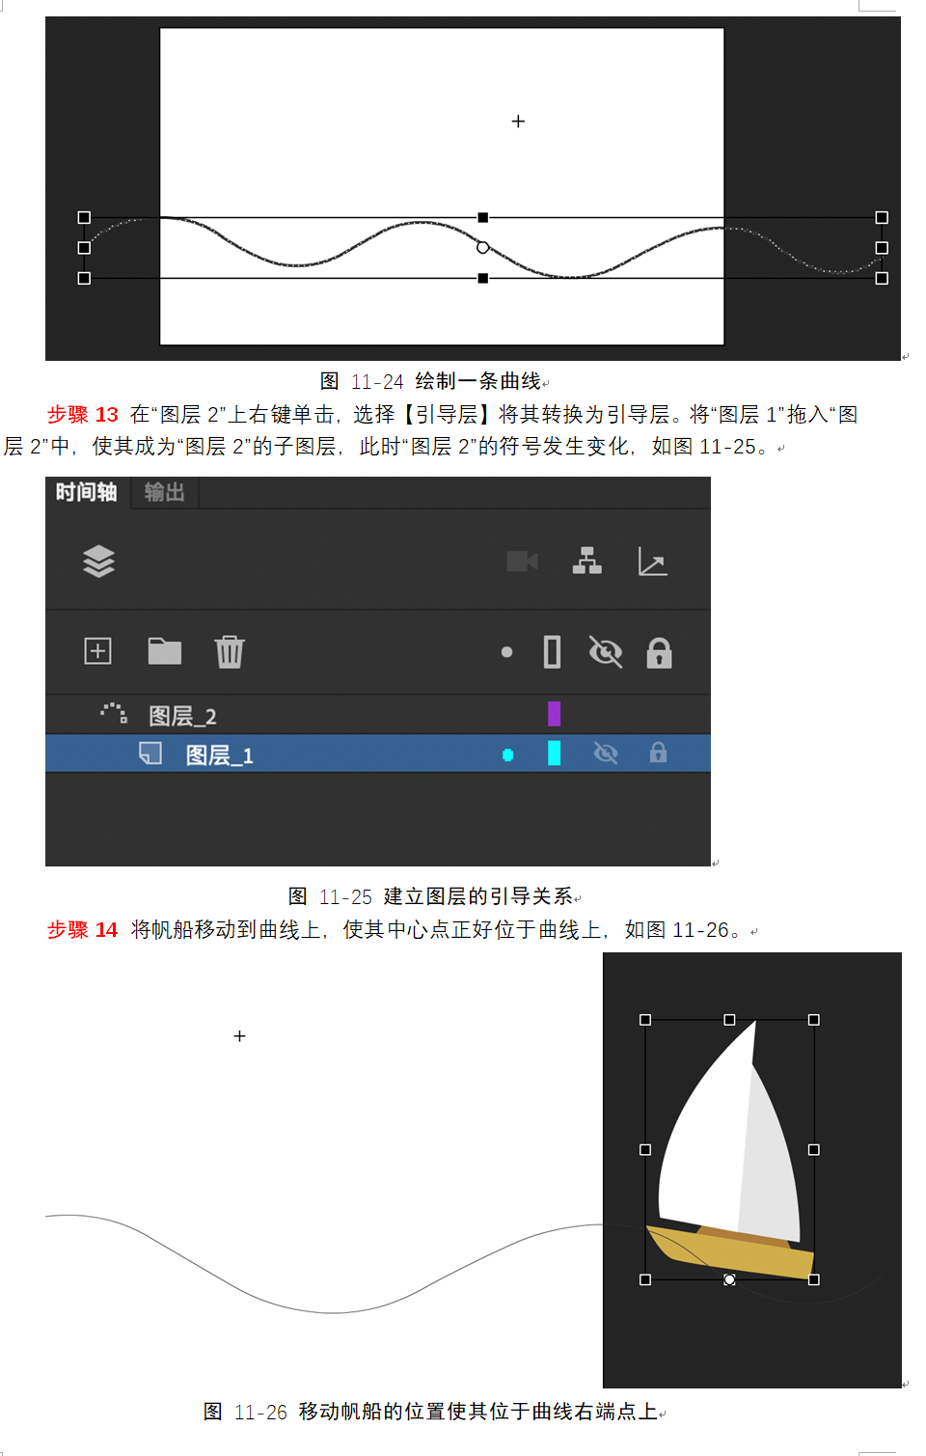Viewport: 926px width, 1456px height.
Task: Click the cyan outline color swatch of 图层_1
Action: (x=554, y=753)
